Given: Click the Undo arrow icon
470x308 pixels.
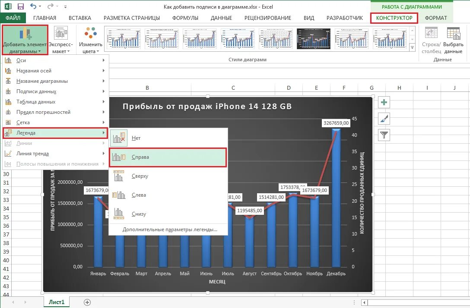Looking at the screenshot, I should click(33, 6).
